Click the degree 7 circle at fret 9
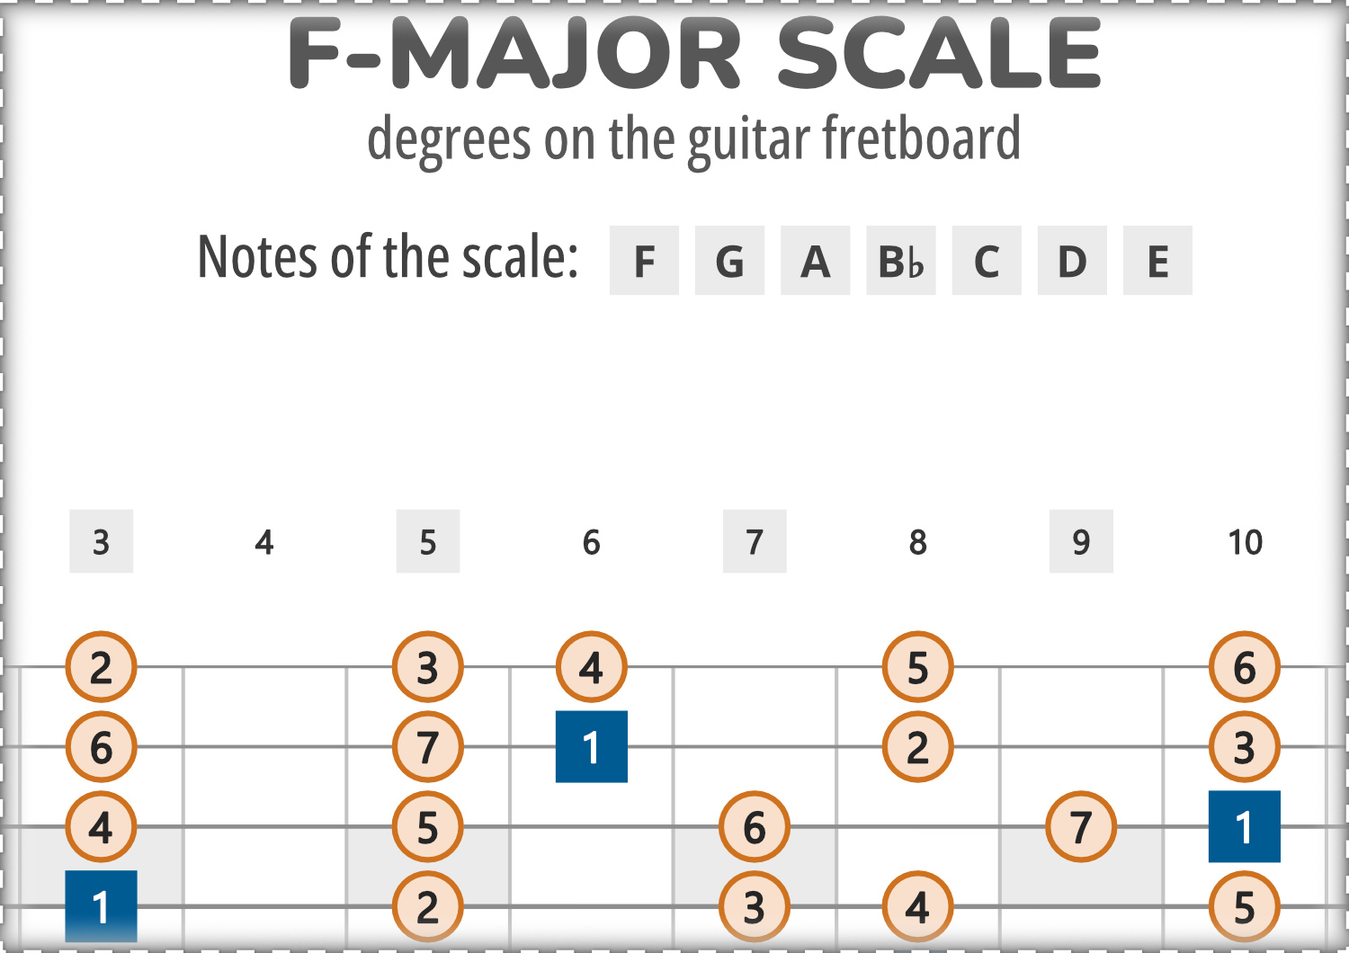1349x953 pixels. [1081, 826]
